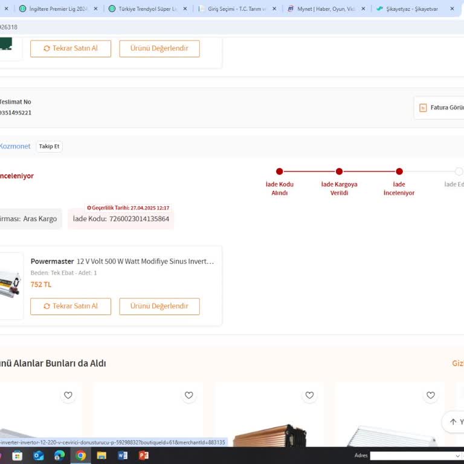Open the Fatura Görüntüle invoice button
The height and width of the screenshot is (464, 464).
[439, 108]
